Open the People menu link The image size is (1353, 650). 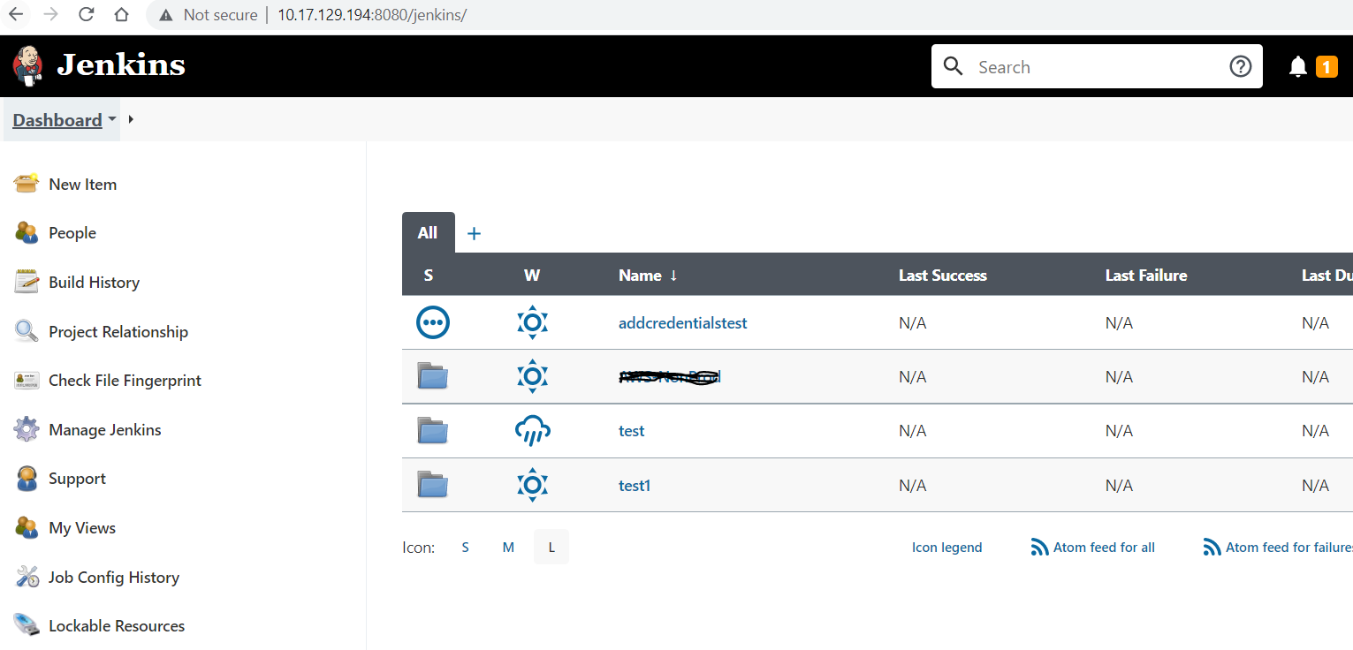72,233
